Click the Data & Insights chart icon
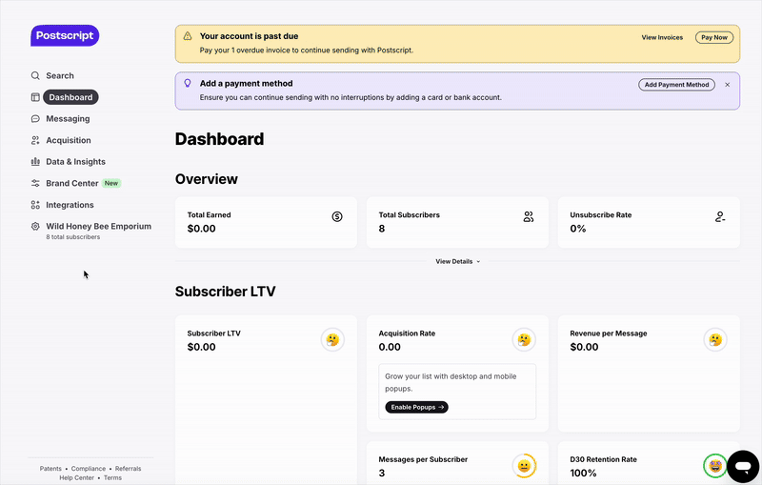 [x=35, y=162]
